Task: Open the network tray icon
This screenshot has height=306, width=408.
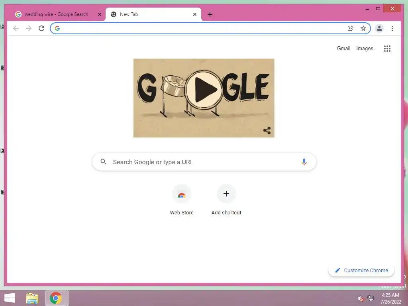Action: click(371, 298)
